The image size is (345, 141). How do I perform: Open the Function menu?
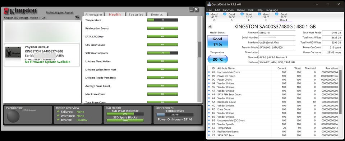click(228, 10)
